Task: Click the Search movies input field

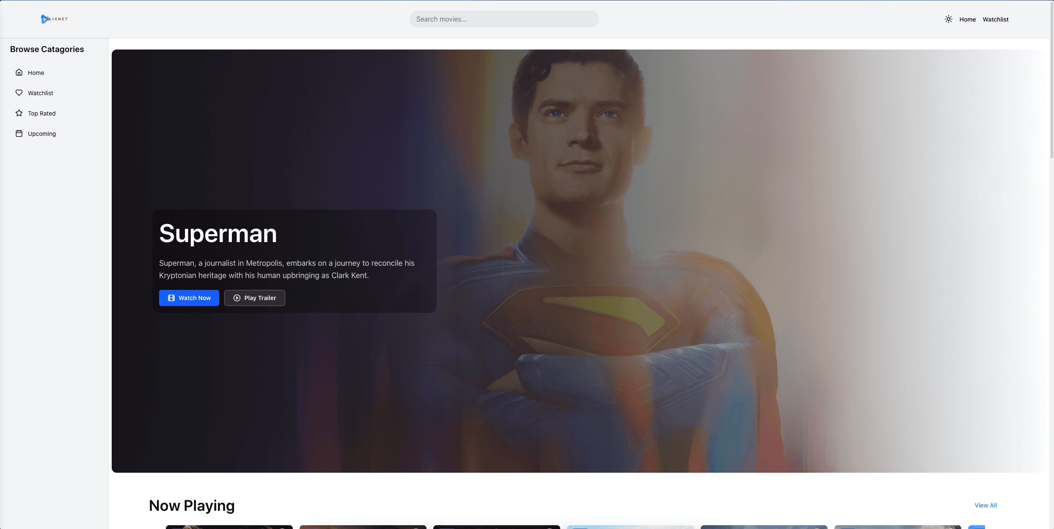Action: pyautogui.click(x=504, y=19)
